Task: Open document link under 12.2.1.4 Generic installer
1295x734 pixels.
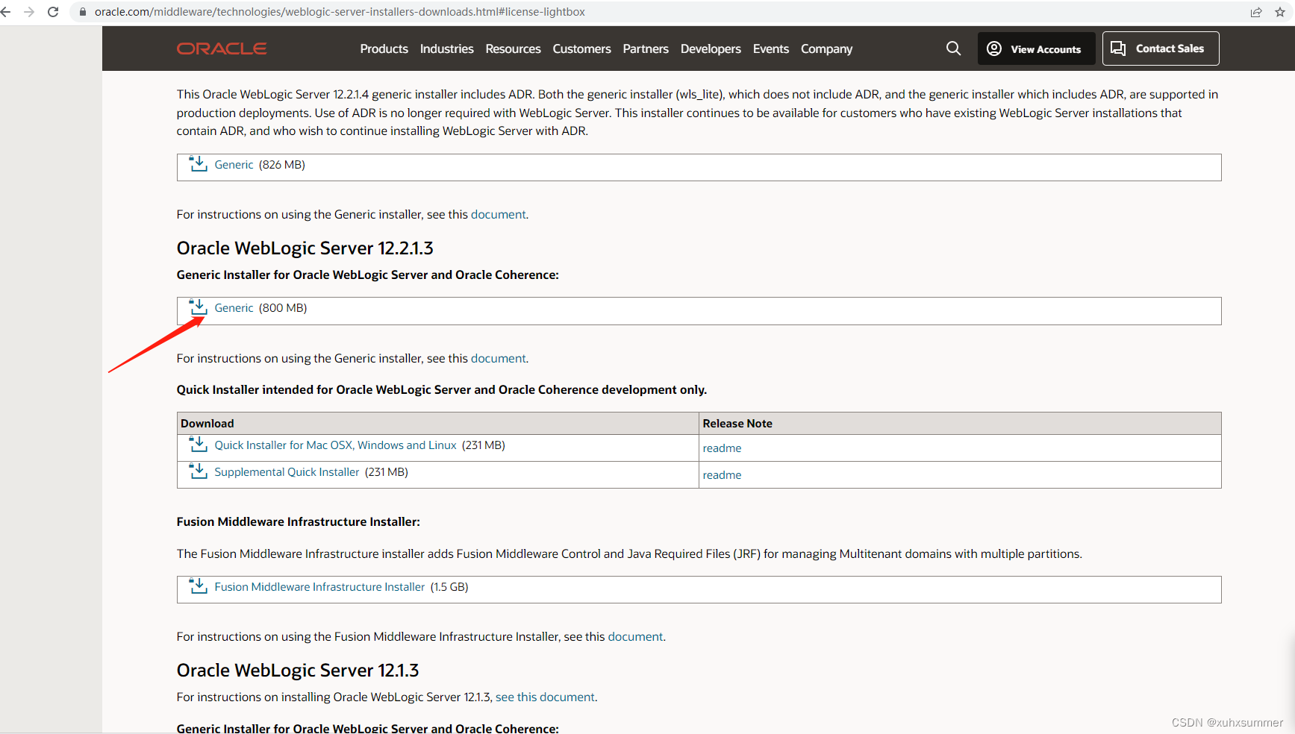Action: tap(498, 214)
